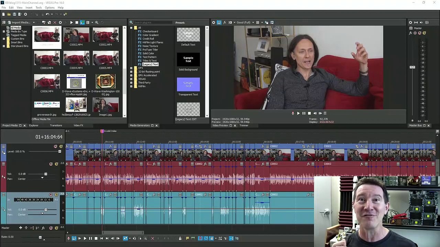Switch to the Video FX tab

78,126
